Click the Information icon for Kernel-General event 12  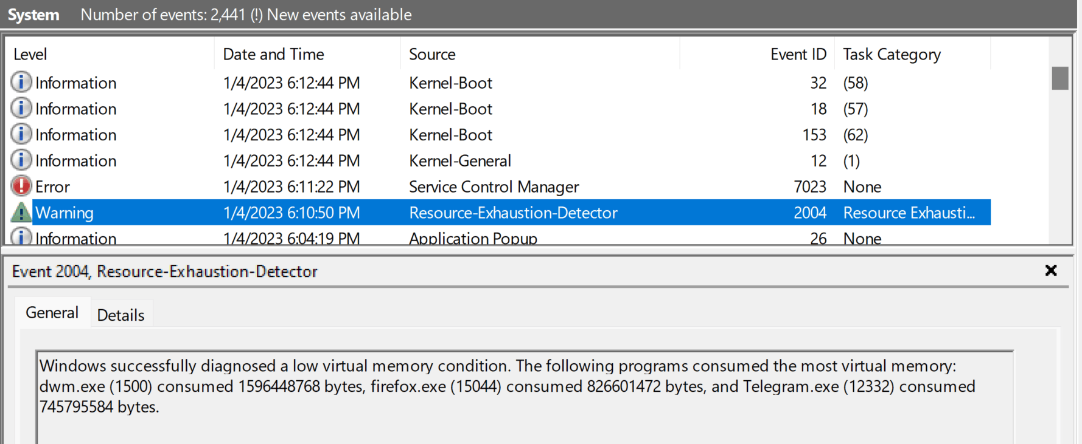[x=21, y=160]
